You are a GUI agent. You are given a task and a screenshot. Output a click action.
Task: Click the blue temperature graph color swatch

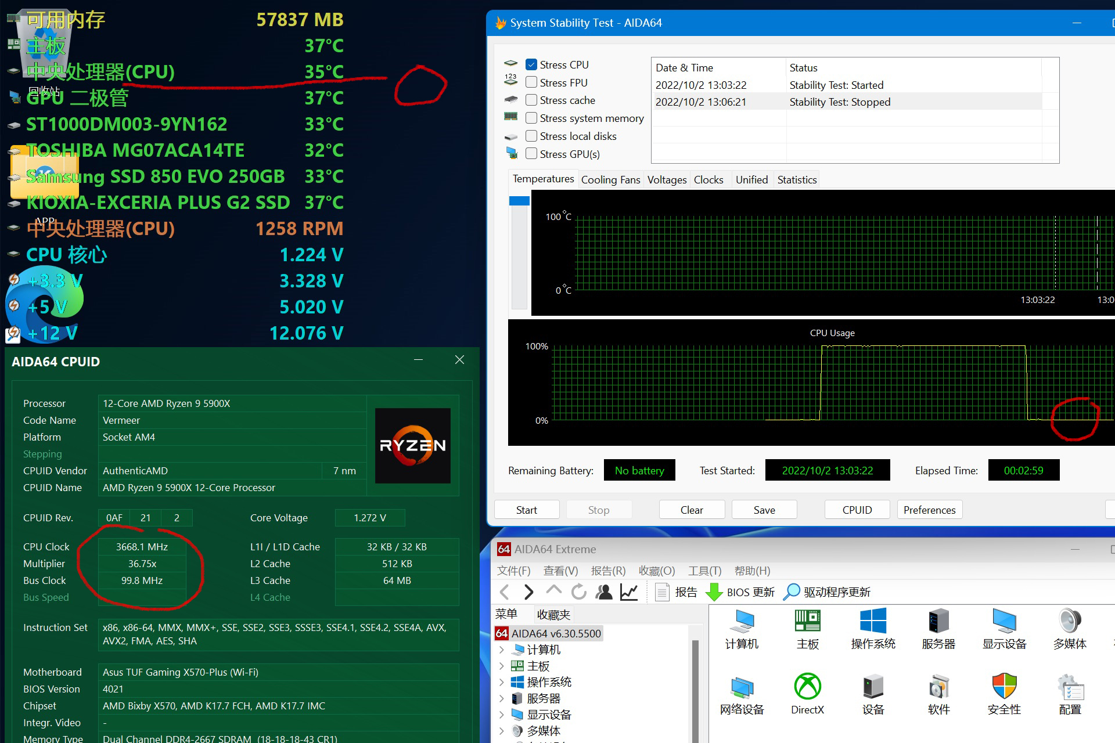pos(519,201)
